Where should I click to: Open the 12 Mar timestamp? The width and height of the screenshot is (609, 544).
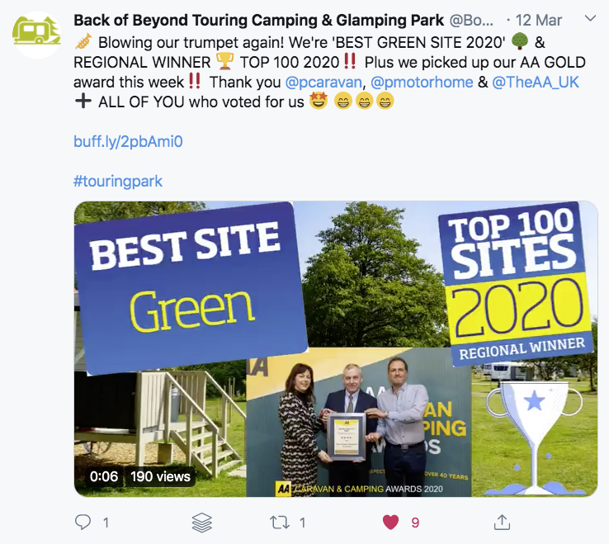point(538,20)
